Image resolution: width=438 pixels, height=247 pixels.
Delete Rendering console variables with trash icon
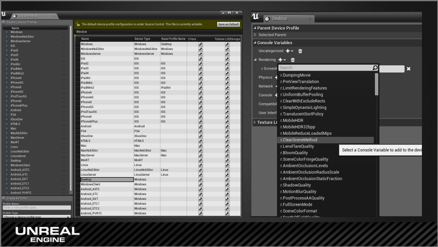[x=292, y=60]
